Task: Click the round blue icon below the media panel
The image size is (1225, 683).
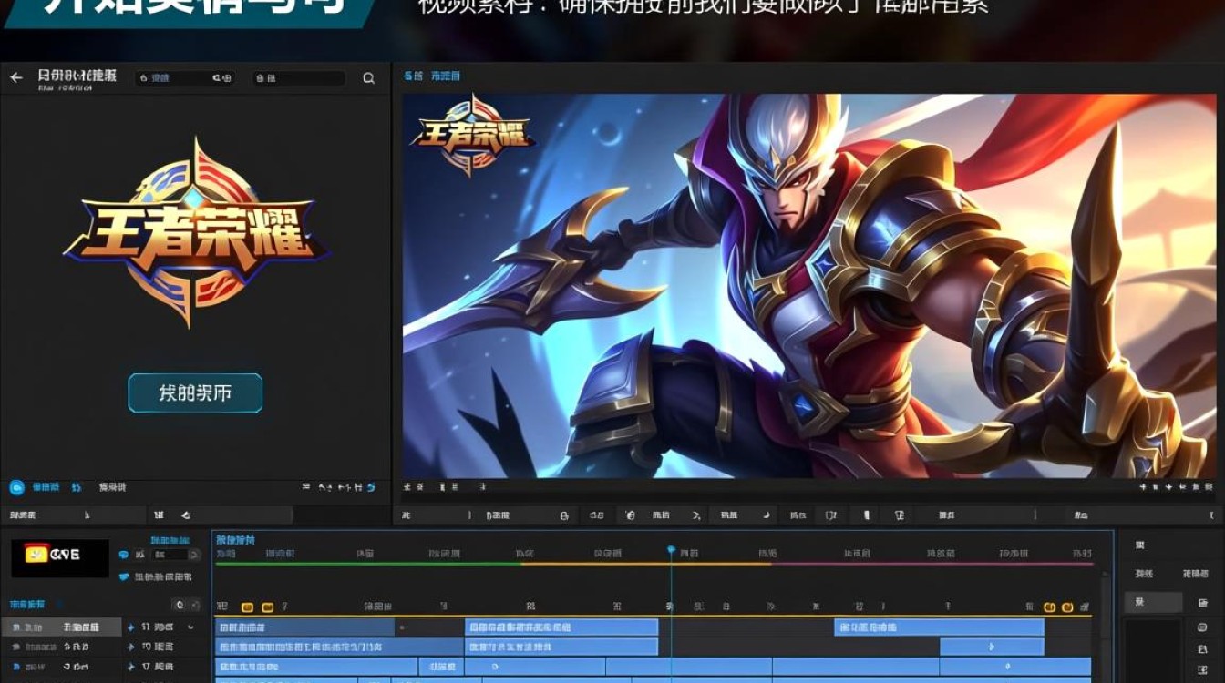Action: coord(16,487)
